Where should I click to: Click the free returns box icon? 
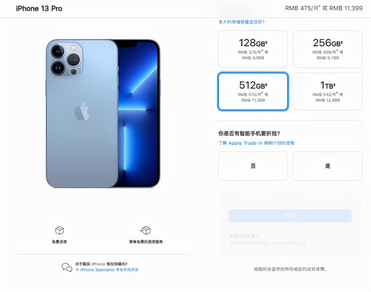coord(146,230)
